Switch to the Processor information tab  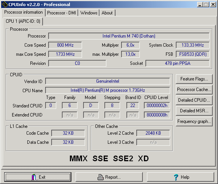point(24,12)
